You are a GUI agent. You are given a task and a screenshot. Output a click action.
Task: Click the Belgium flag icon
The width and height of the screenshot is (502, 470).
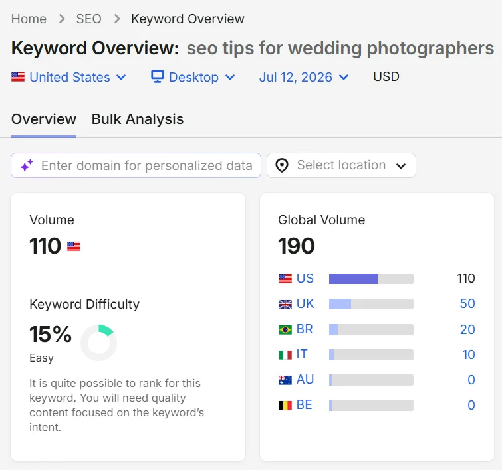285,406
